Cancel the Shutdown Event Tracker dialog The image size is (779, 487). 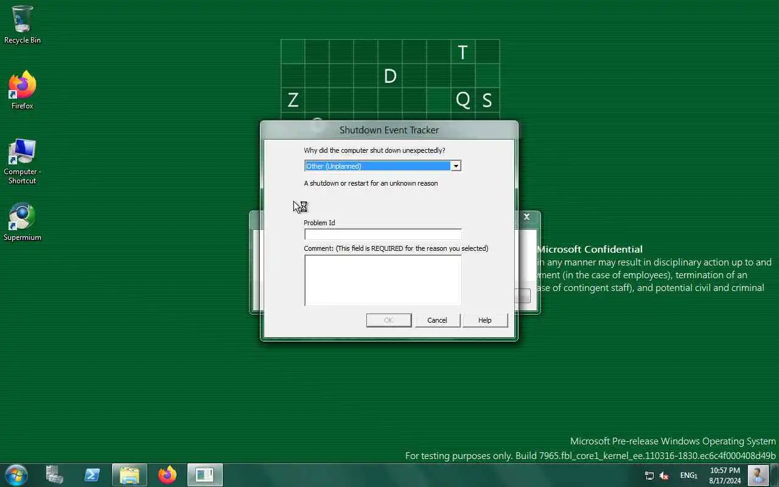[437, 320]
